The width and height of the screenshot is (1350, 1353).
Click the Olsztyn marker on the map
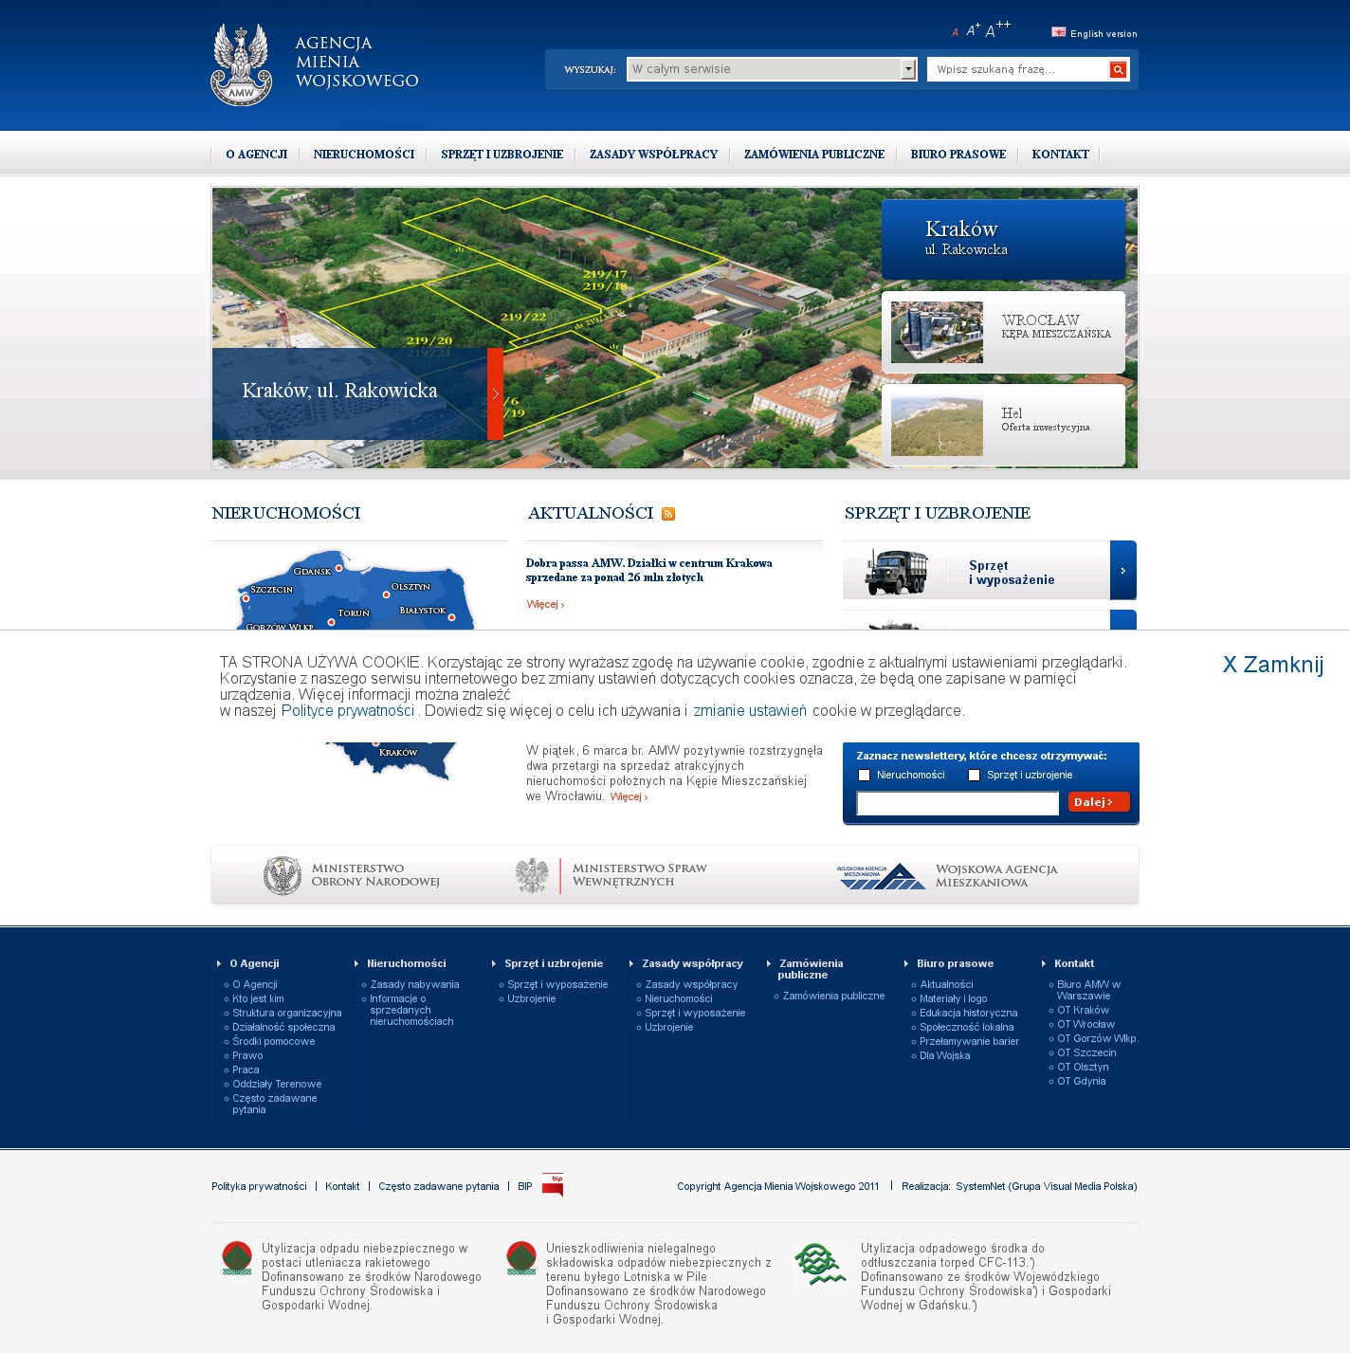(385, 596)
